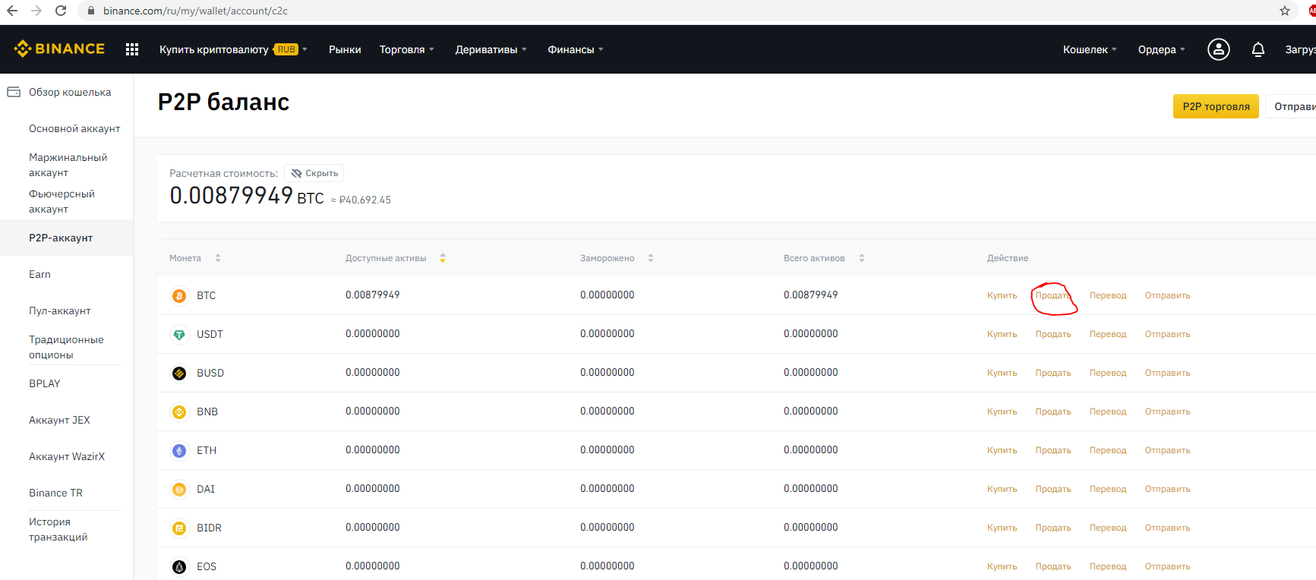This screenshot has height=580, width=1316.
Task: Expand the Торговля dropdown menu
Action: 406,49
